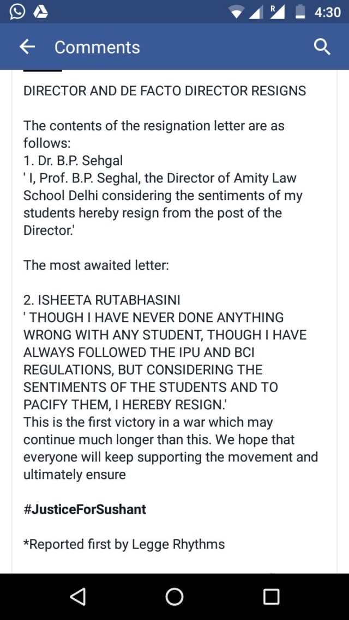Tap the battery status icon
This screenshot has height=620, width=349.
coord(300,12)
